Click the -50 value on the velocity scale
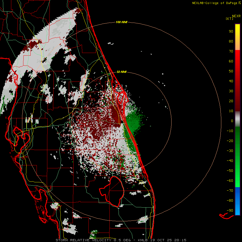Screen dimensions: 242x242 230,171
